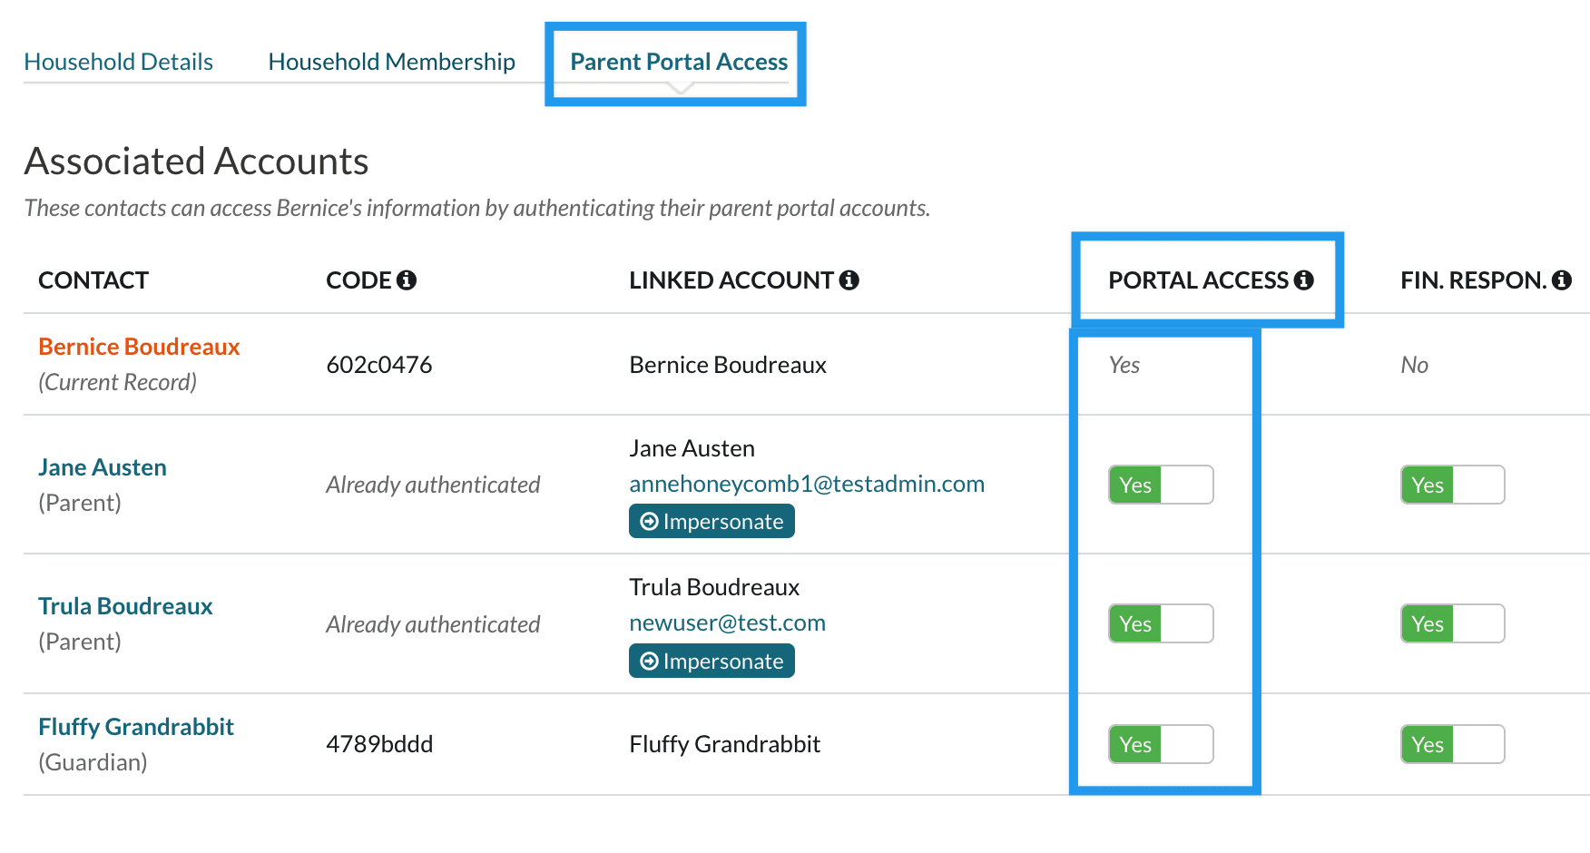Screen dimensions: 1590x853
Task: Toggle financial responsibility for Jane Austen
Action: tap(1452, 485)
